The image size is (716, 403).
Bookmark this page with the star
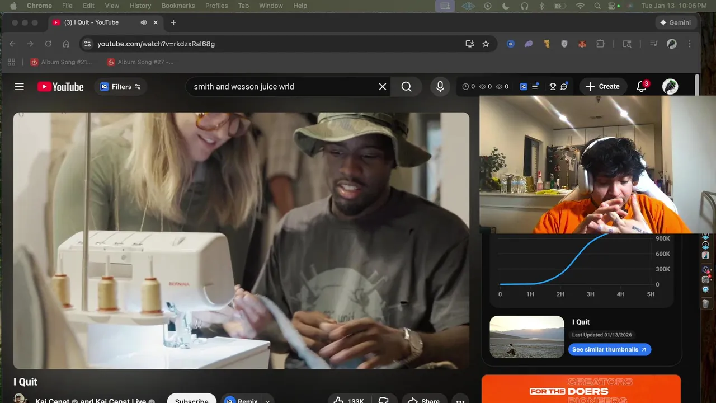[x=486, y=44]
